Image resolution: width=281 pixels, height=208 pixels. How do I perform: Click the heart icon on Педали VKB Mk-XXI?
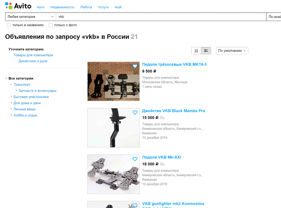pyautogui.click(x=135, y=159)
